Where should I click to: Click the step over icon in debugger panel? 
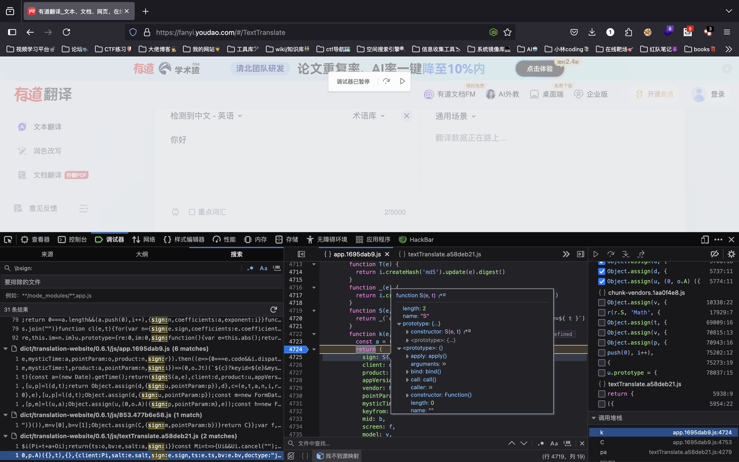pos(611,254)
